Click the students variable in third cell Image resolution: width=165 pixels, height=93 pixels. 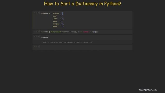click(x=44, y=37)
